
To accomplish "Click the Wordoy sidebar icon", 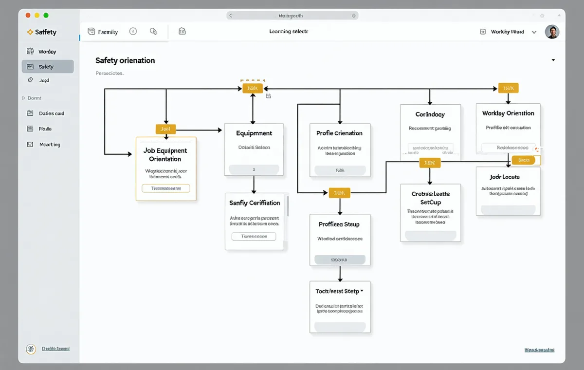I will (x=30, y=51).
